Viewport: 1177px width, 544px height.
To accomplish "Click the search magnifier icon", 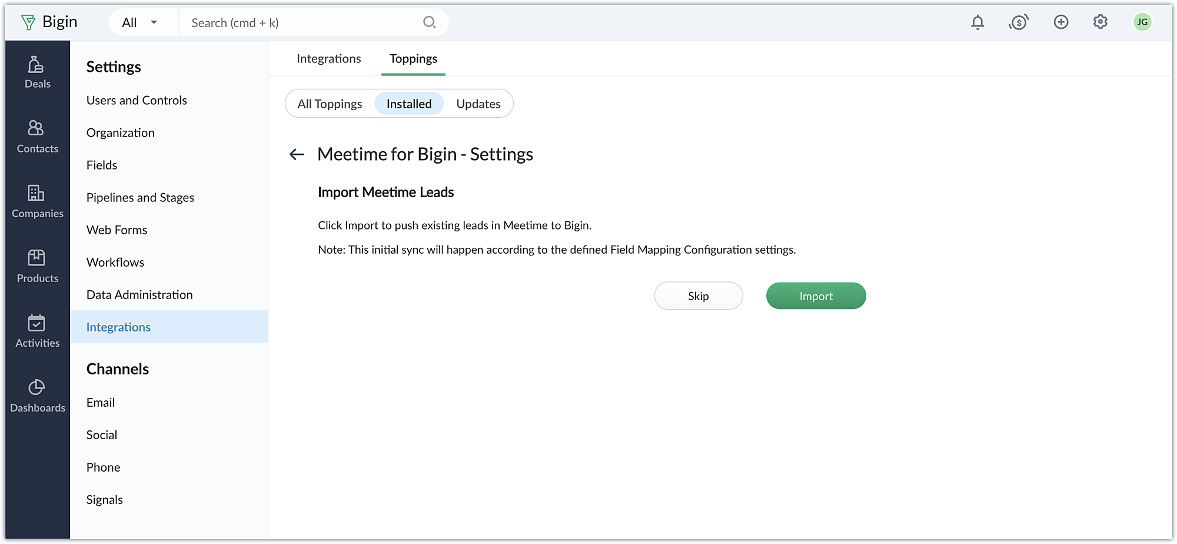I will (430, 22).
